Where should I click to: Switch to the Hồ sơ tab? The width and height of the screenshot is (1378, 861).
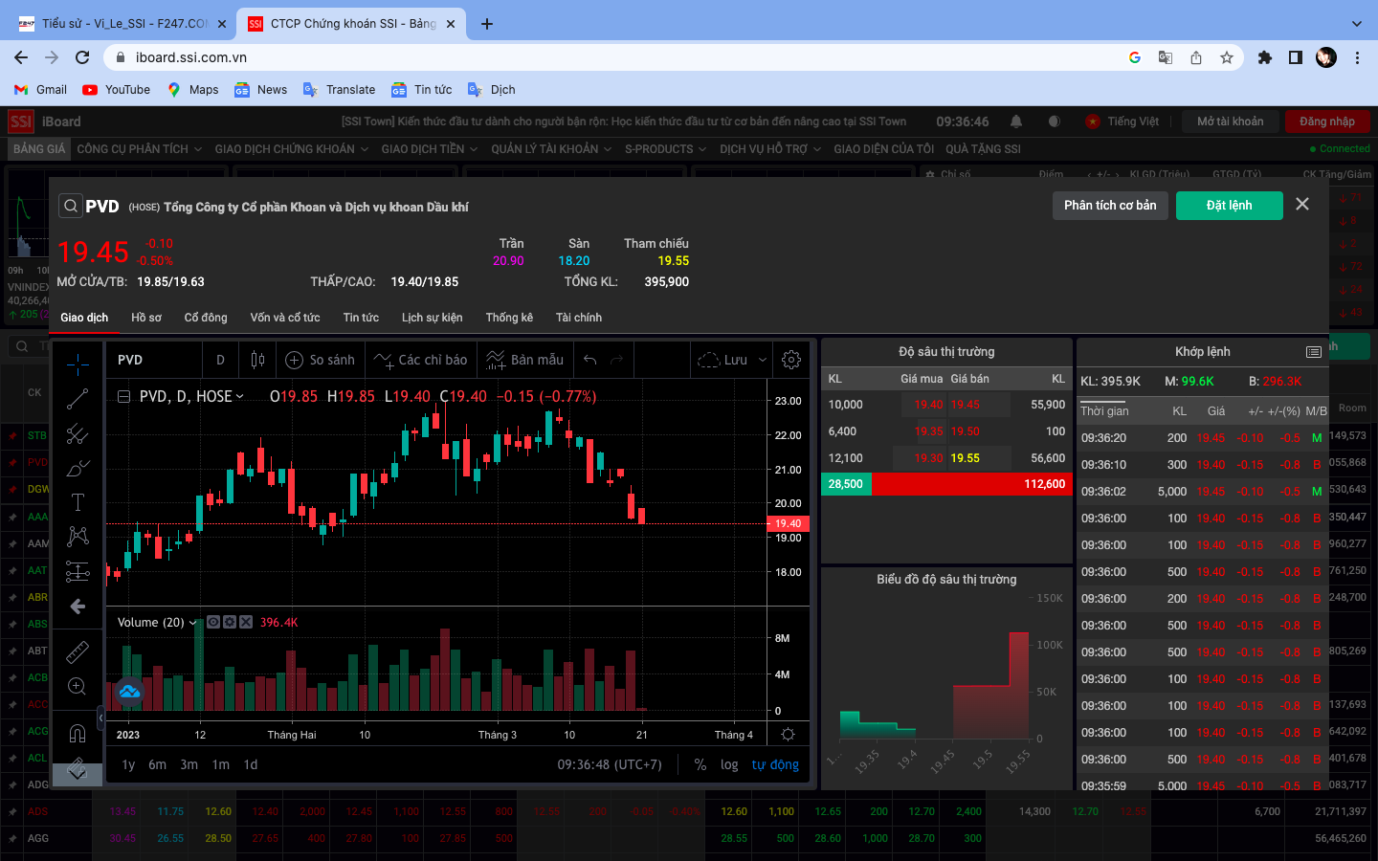point(146,318)
